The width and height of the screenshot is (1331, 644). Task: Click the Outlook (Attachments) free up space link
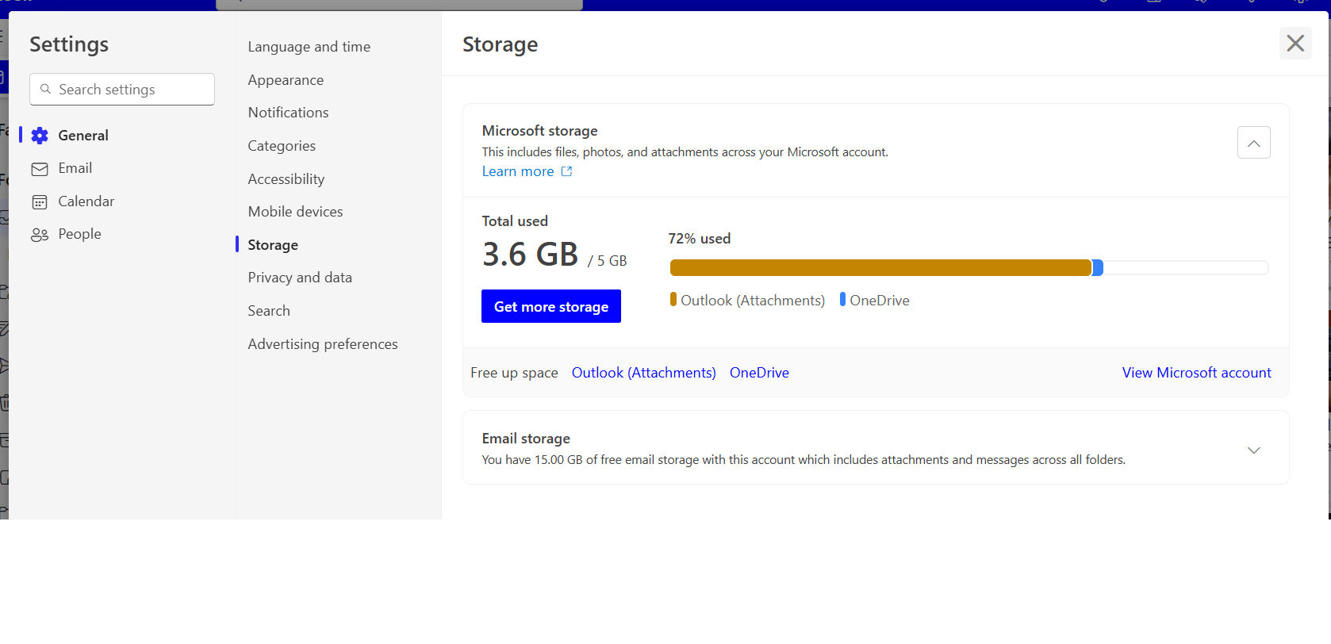[643, 373]
